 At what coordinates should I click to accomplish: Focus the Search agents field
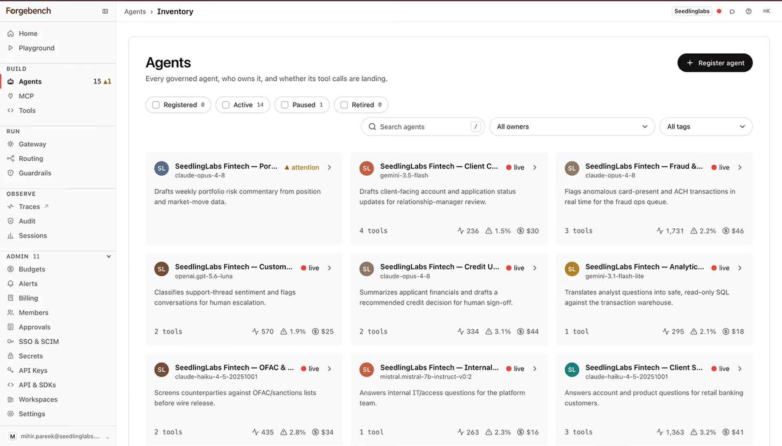(423, 127)
